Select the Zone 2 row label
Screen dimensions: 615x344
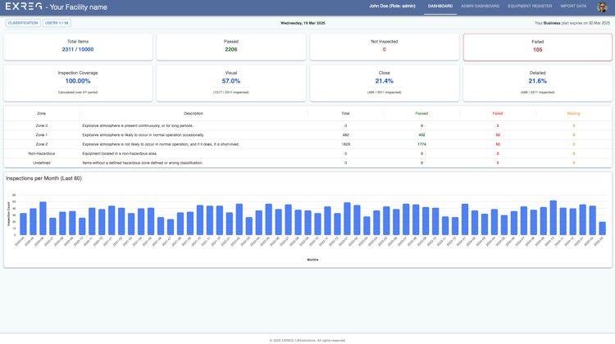41,144
